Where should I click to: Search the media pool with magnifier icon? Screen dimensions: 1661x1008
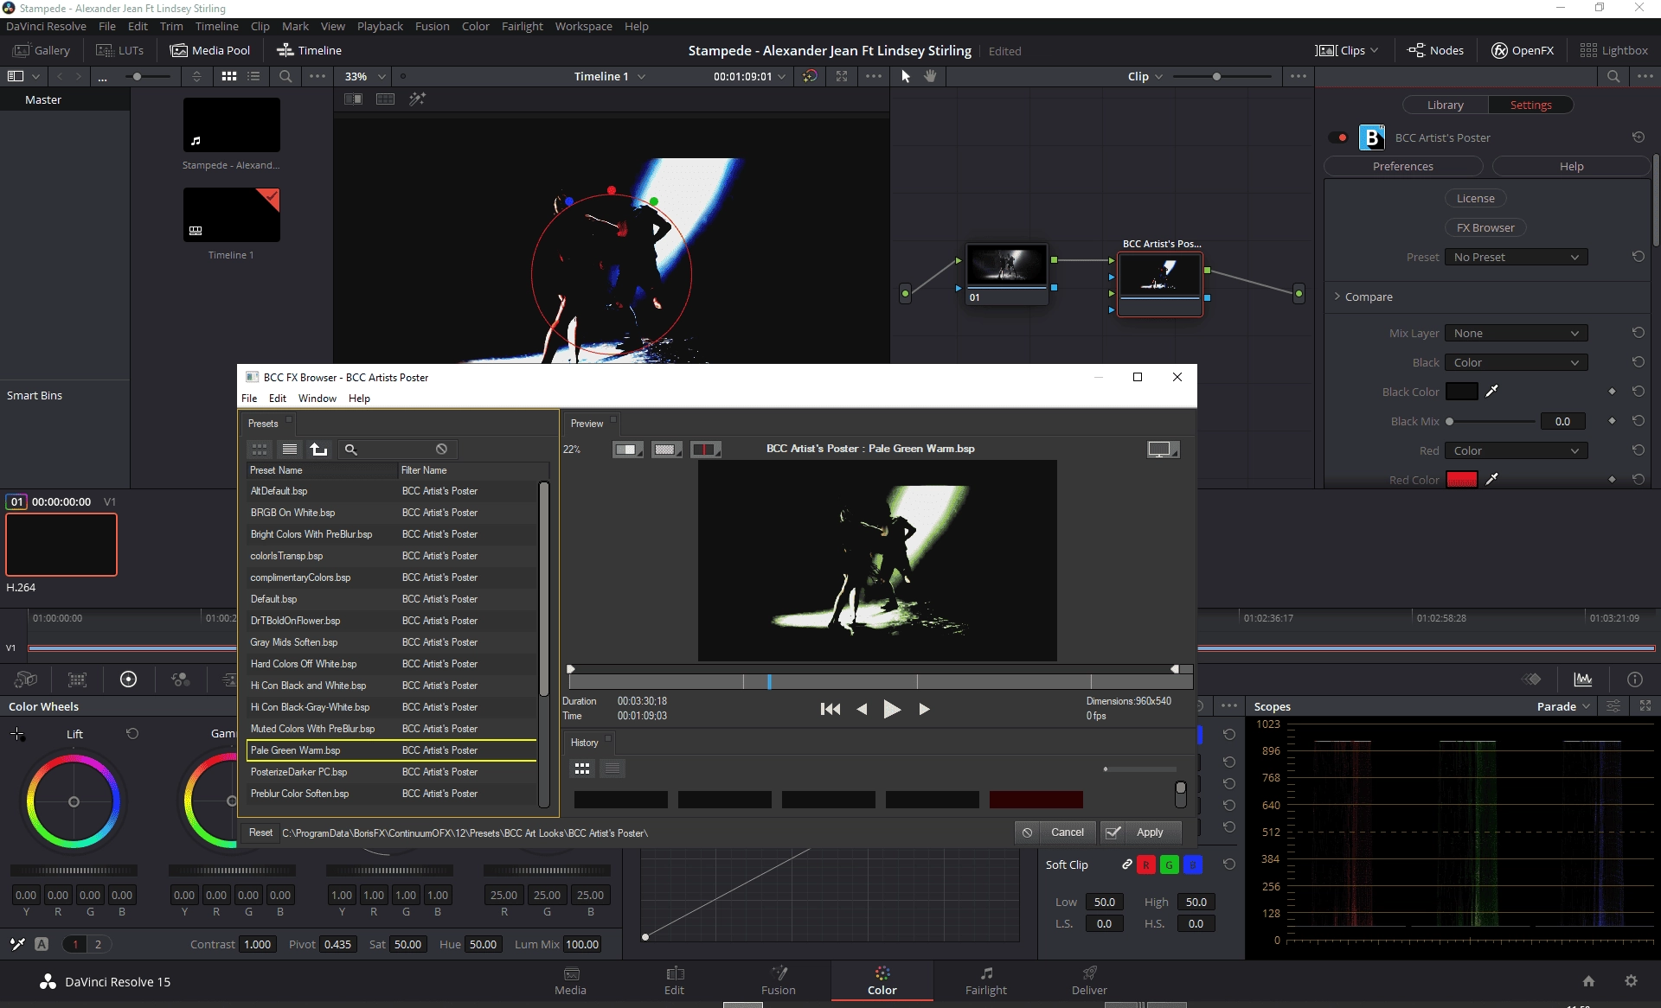pos(285,76)
